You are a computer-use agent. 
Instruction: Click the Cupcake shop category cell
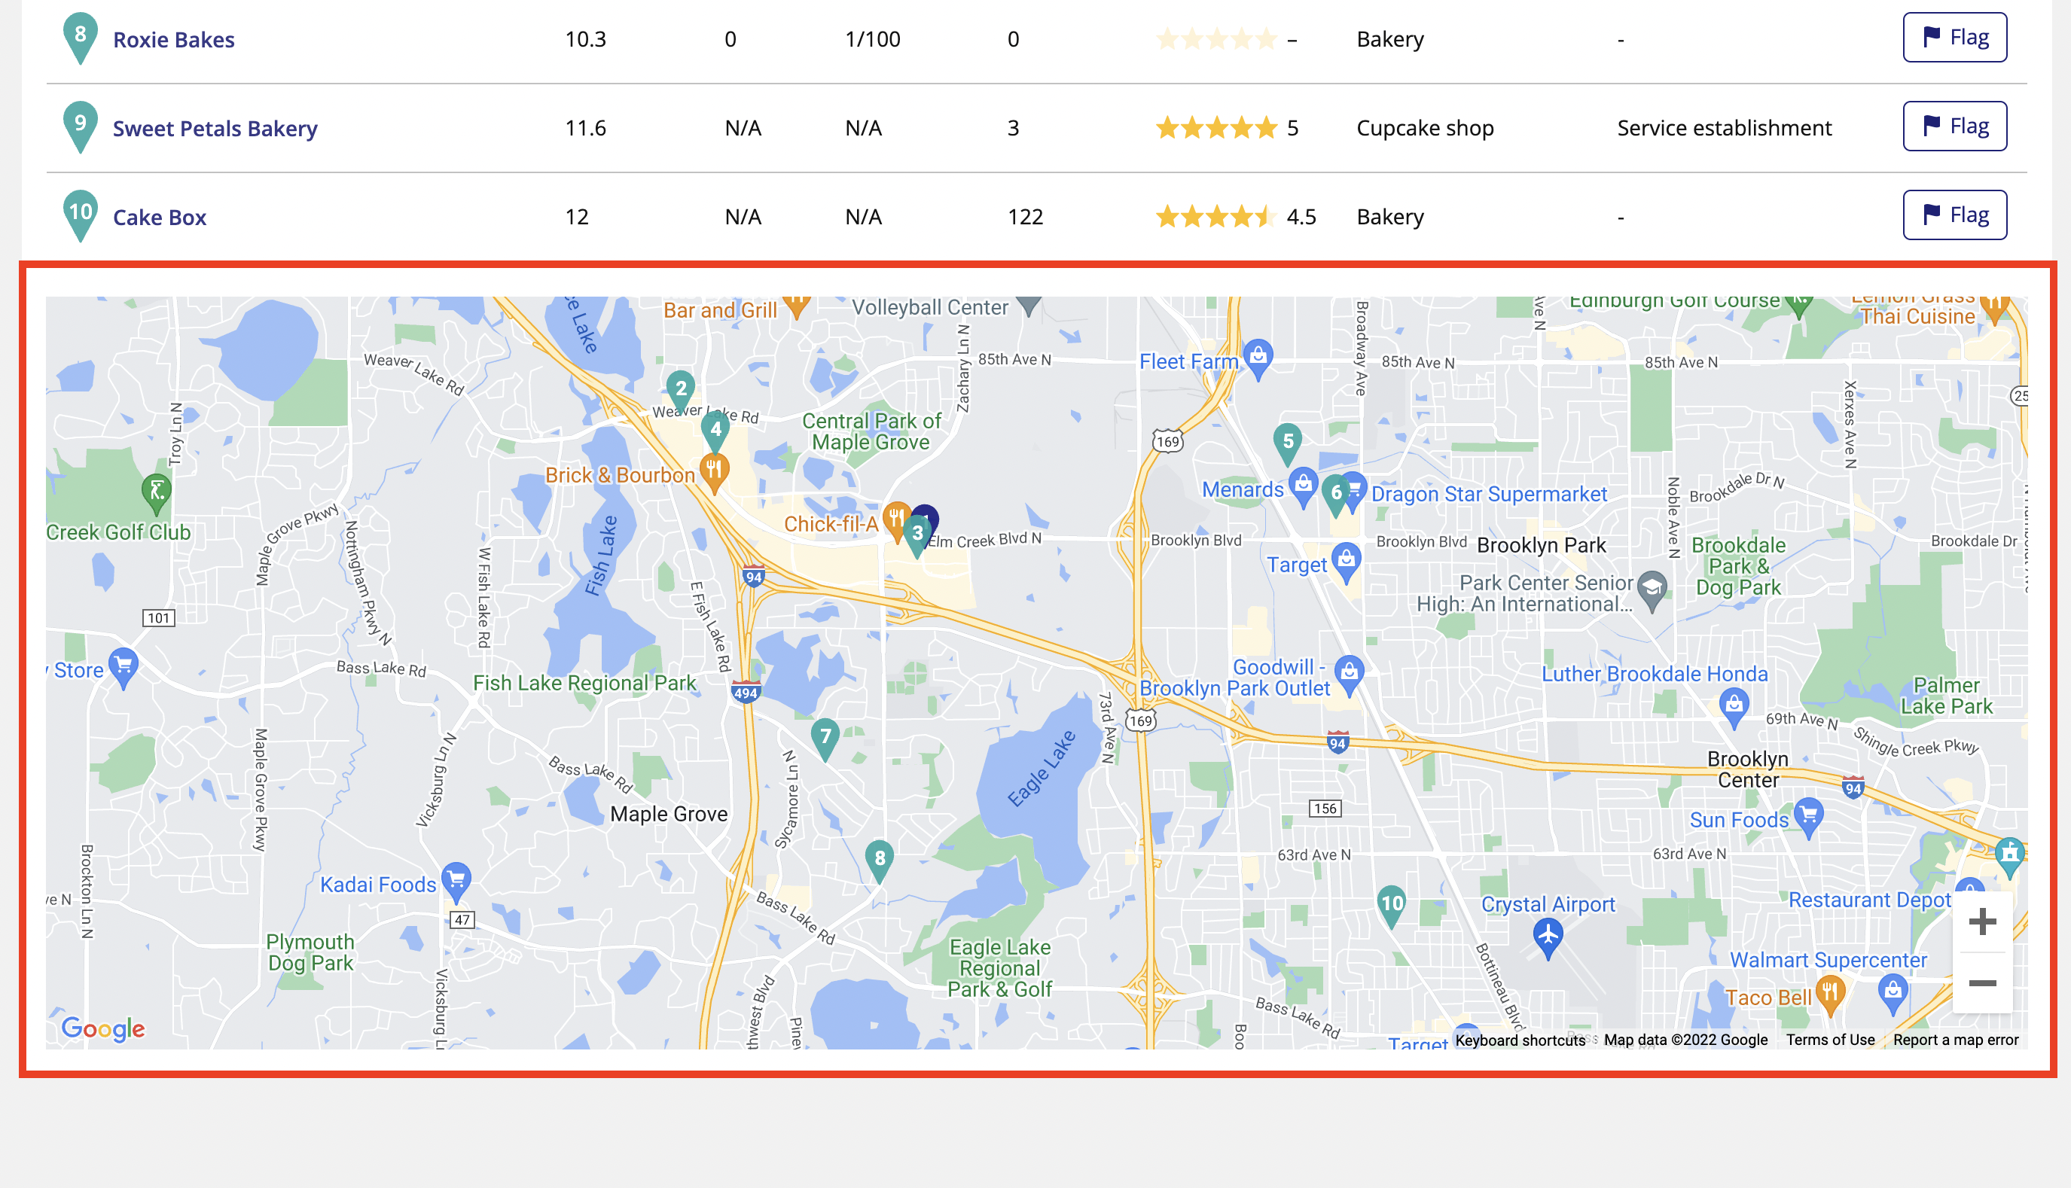(x=1426, y=128)
